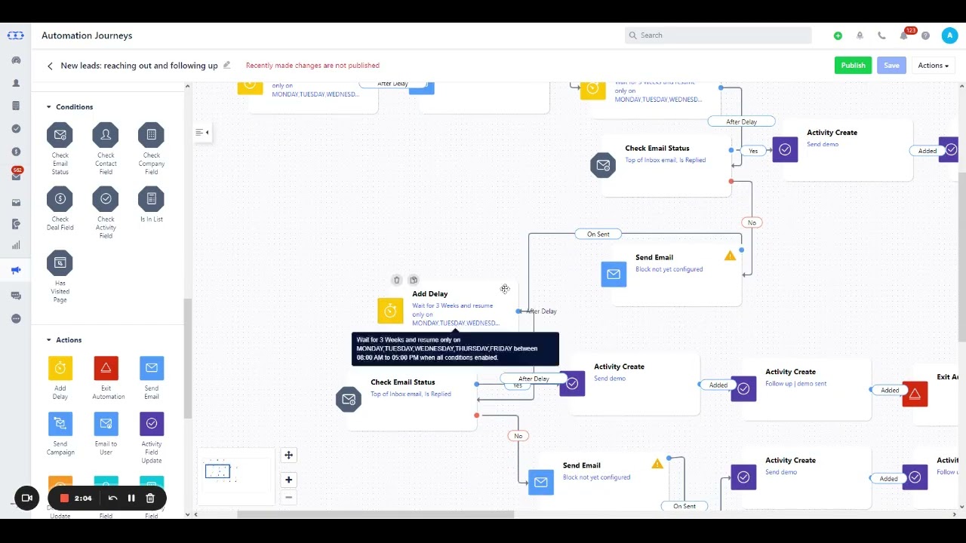
Task: Open the top Check Email Status block
Action: click(660, 165)
